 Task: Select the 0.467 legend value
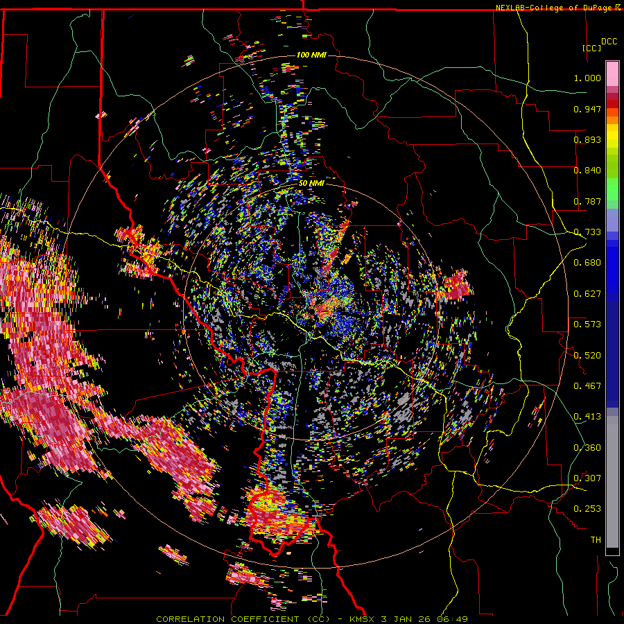point(587,386)
